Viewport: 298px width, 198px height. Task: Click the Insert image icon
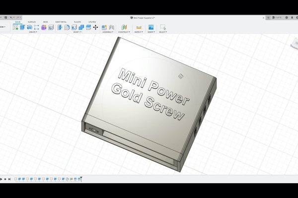tap(151, 27)
